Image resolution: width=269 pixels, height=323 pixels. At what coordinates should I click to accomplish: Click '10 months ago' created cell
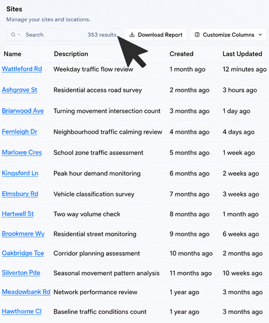click(191, 254)
